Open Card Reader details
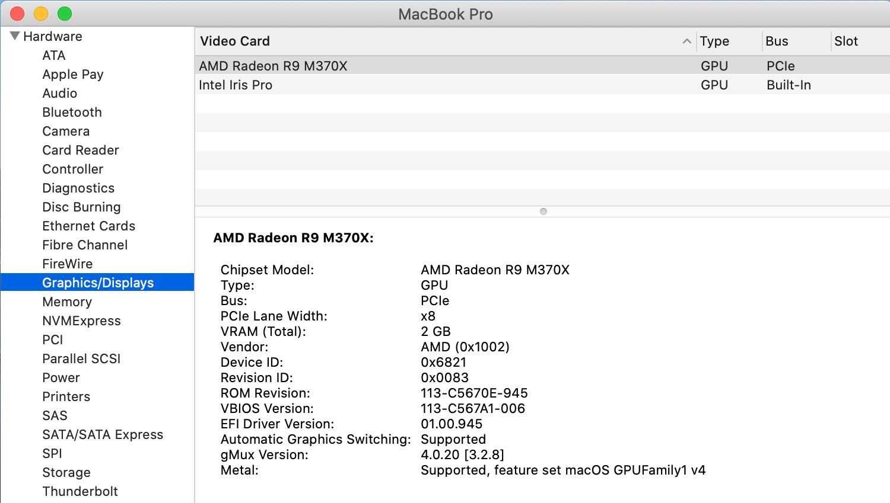The height and width of the screenshot is (503, 890). point(80,150)
